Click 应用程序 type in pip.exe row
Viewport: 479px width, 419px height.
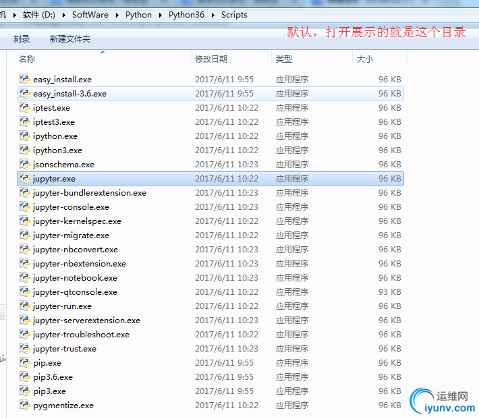[292, 363]
